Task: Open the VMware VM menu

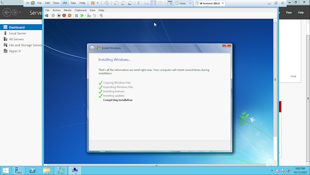Action: tap(64, 3)
